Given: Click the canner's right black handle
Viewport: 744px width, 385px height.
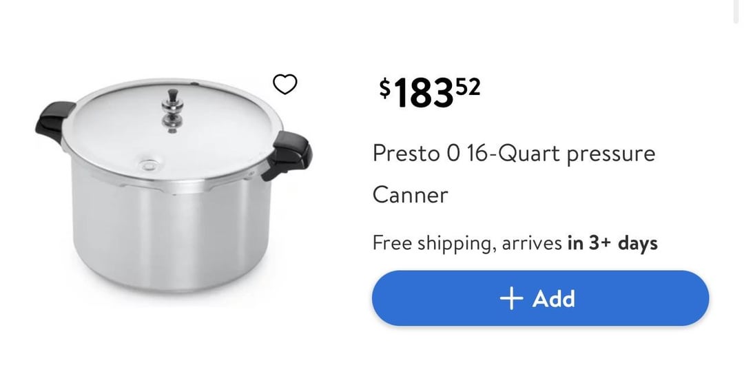Looking at the screenshot, I should tap(288, 154).
